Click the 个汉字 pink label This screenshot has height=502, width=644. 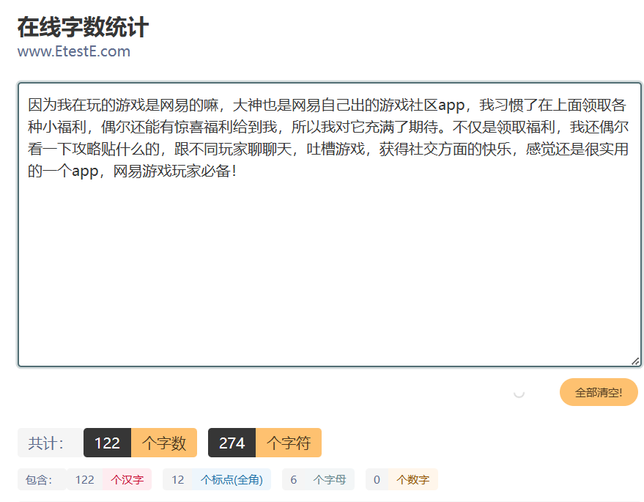(127, 479)
